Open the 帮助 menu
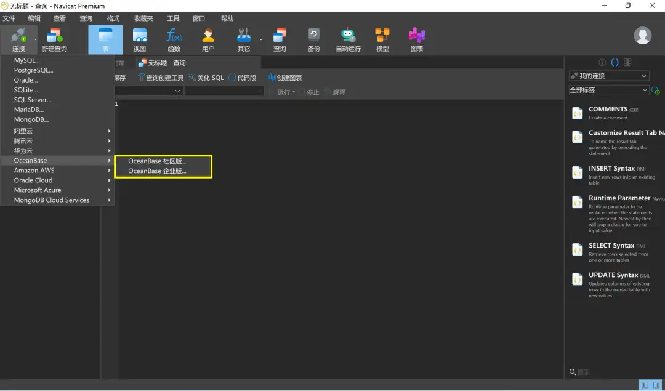Screen dimensions: 665x391 click(x=227, y=18)
